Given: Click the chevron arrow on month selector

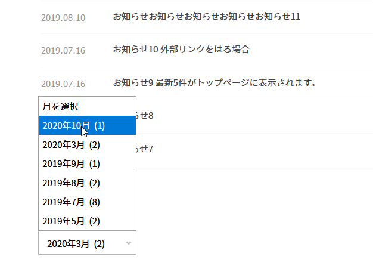Looking at the screenshot, I should pyautogui.click(x=129, y=243).
